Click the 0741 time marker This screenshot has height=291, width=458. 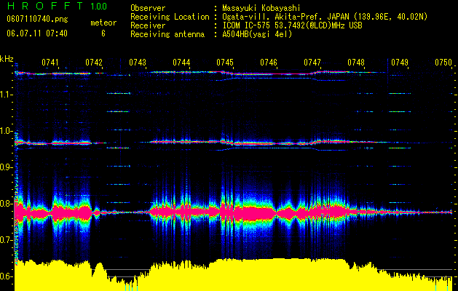pos(50,63)
